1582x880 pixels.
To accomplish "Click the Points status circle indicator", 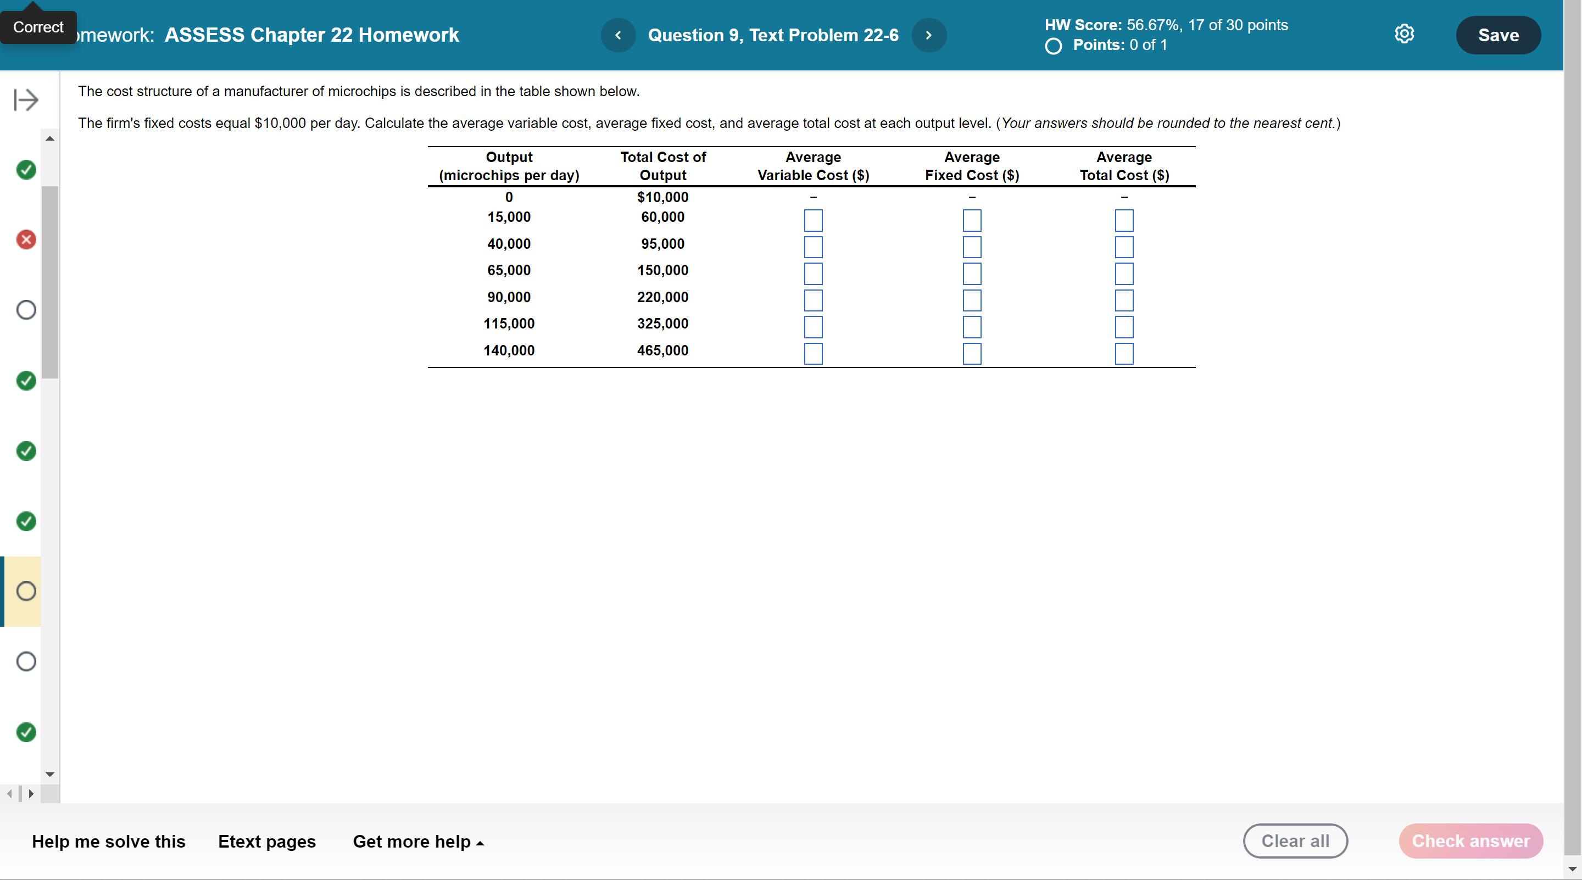I will (1053, 46).
